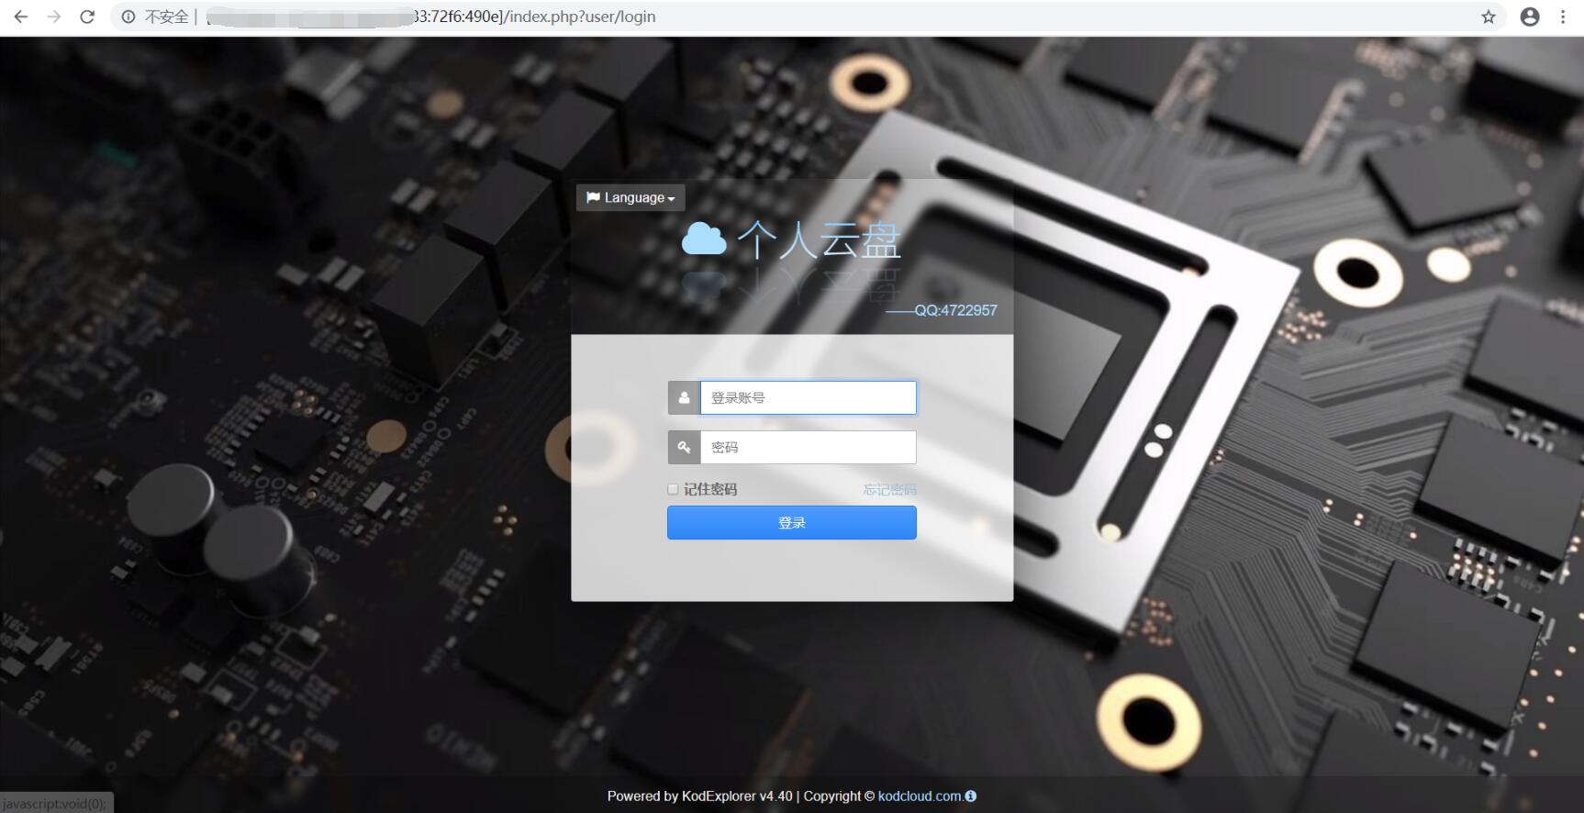Image resolution: width=1584 pixels, height=813 pixels.
Task: Bookmark this page with the star icon
Action: point(1489,17)
